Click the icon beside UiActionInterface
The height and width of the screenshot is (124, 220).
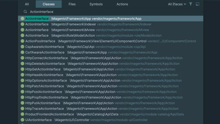[22, 120]
